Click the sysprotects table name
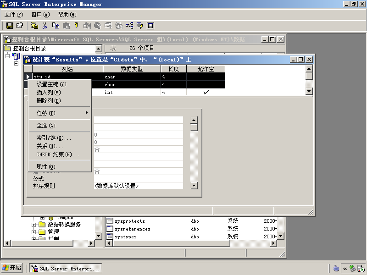The image size is (367, 275). click(x=130, y=221)
